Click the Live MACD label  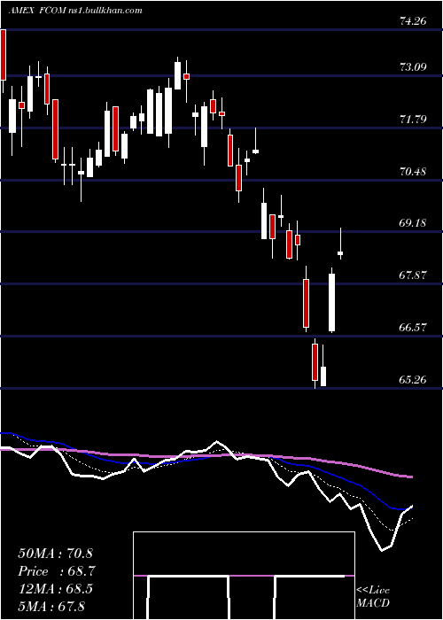373,596
